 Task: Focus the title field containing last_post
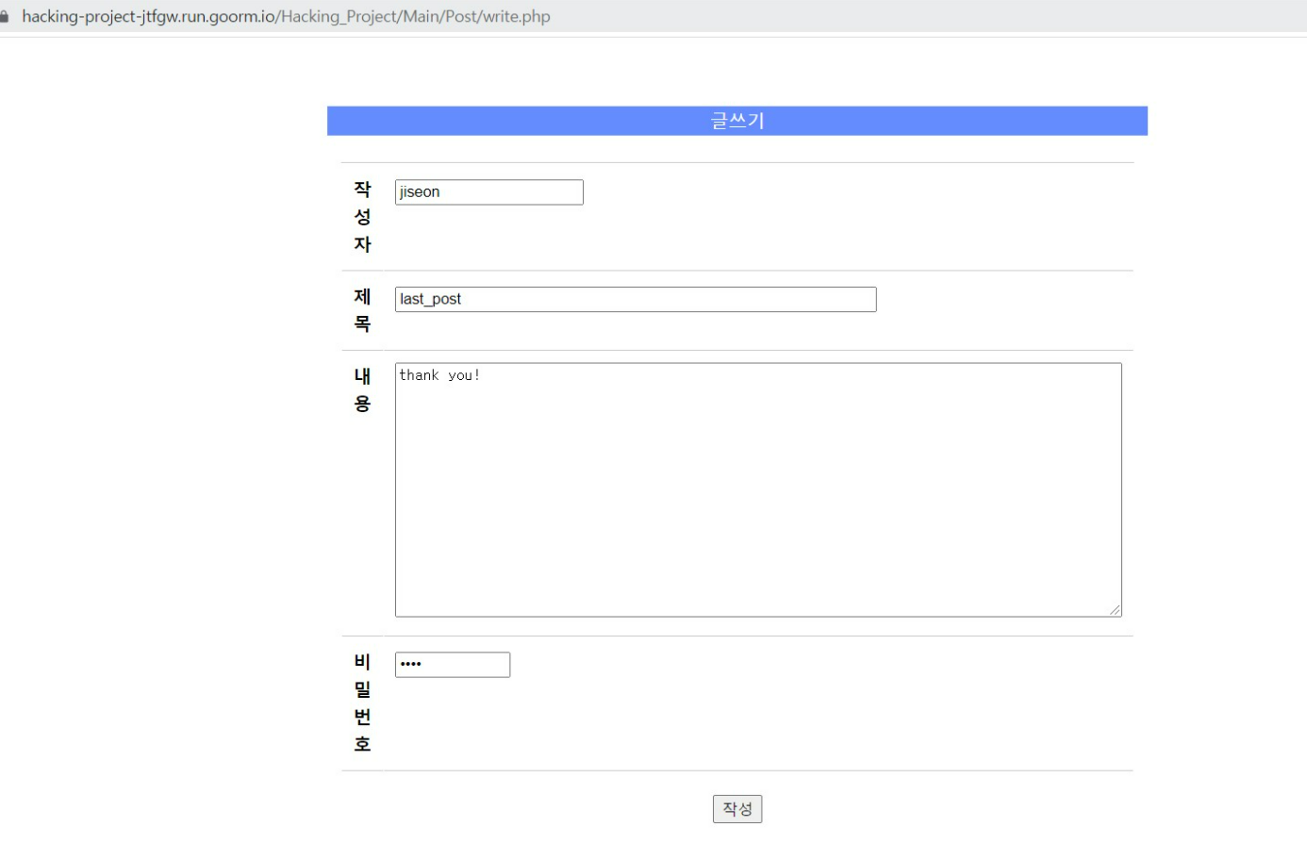636,299
